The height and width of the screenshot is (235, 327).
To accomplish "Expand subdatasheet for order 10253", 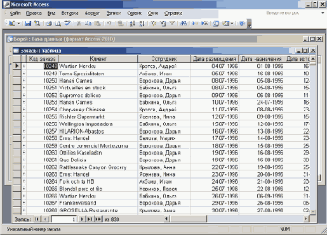I will 24,102.
